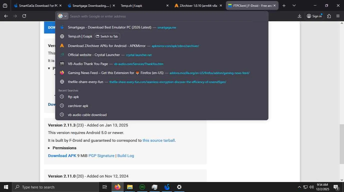Open 'this source tarball' link
The image size is (344, 192).
[159, 140]
